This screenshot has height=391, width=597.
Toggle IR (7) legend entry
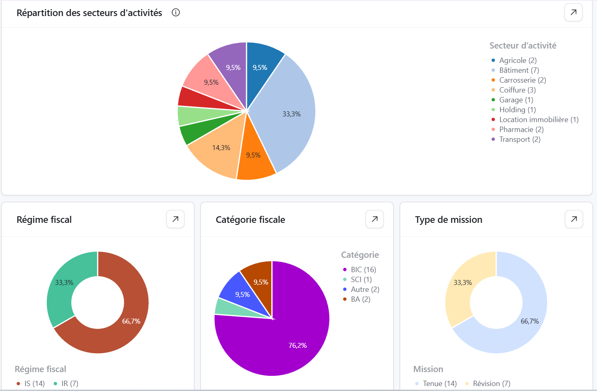tap(66, 384)
